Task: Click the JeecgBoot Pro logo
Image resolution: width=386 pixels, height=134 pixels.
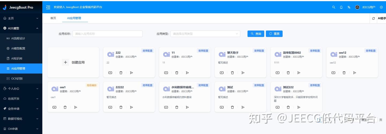Action: coord(18,7)
